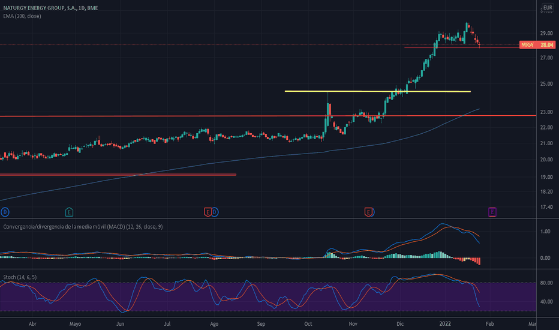Screen dimensions: 559x330
Task: Click the teal earnings marker near Mayo
Action: [x=69, y=212]
